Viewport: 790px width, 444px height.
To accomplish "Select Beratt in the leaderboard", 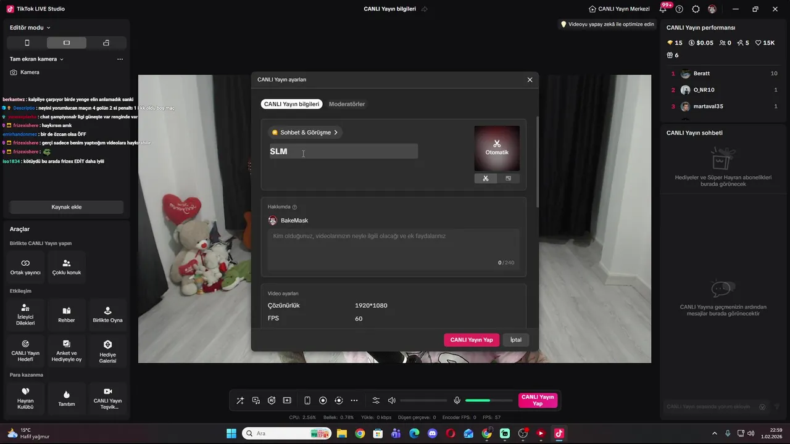I will [x=724, y=73].
